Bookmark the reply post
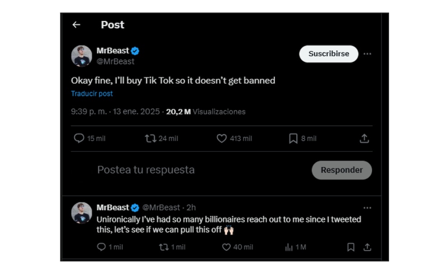Image resolution: width=448 pixels, height=274 pixels. (350, 247)
